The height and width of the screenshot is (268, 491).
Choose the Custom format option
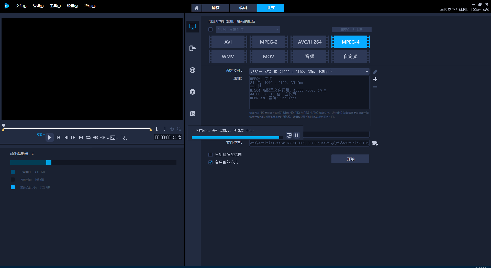tap(351, 57)
